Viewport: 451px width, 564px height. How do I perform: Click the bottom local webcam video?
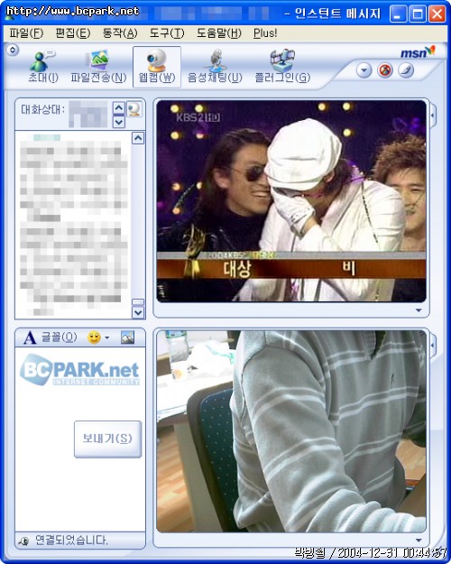(x=291, y=431)
